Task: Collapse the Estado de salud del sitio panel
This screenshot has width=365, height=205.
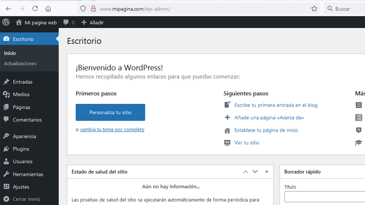Action: [x=267, y=171]
